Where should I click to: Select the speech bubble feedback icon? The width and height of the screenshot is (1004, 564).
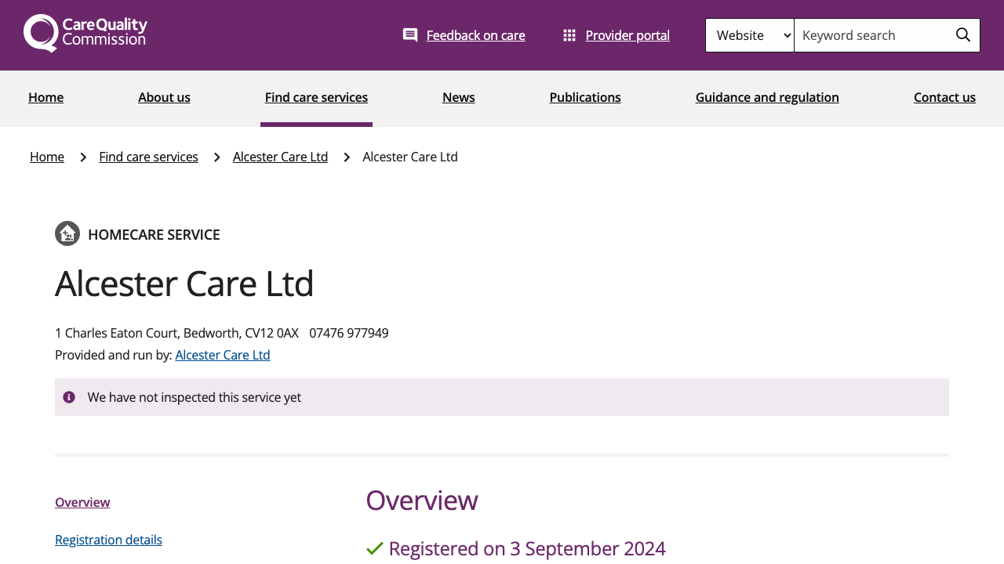coord(409,34)
